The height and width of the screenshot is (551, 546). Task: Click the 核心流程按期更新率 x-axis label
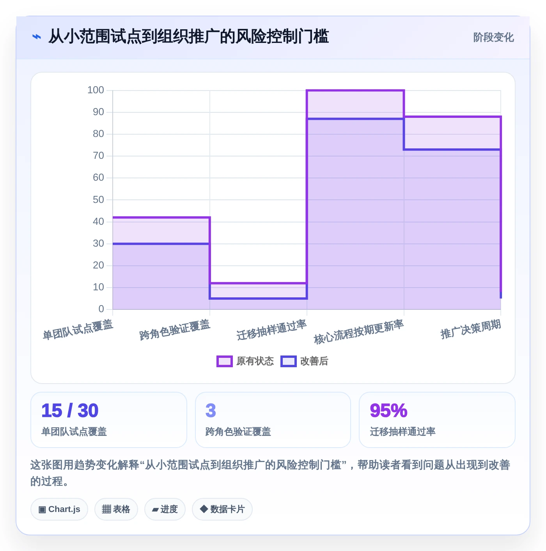(x=359, y=332)
